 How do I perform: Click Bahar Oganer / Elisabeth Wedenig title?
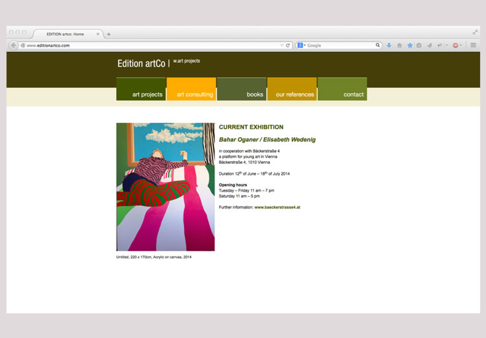coord(267,140)
